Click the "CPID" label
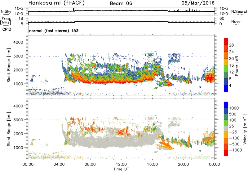The width and height of the screenshot is (248, 171). tap(7, 29)
